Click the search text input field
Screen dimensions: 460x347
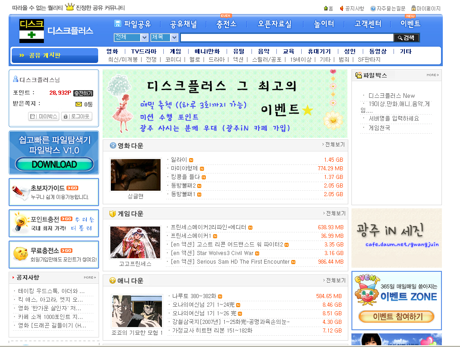(287, 38)
